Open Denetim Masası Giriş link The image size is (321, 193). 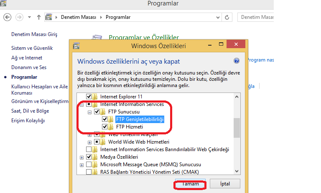click(x=34, y=34)
